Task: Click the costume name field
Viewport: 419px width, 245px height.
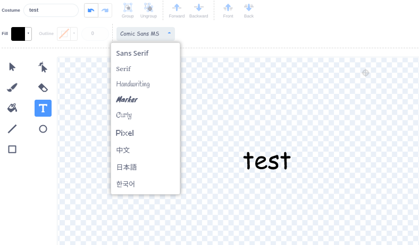Action: point(51,10)
